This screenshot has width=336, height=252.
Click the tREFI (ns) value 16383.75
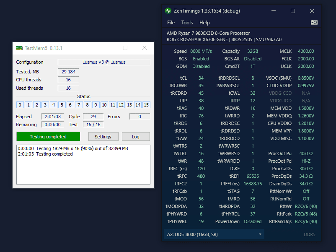[x=253, y=184]
